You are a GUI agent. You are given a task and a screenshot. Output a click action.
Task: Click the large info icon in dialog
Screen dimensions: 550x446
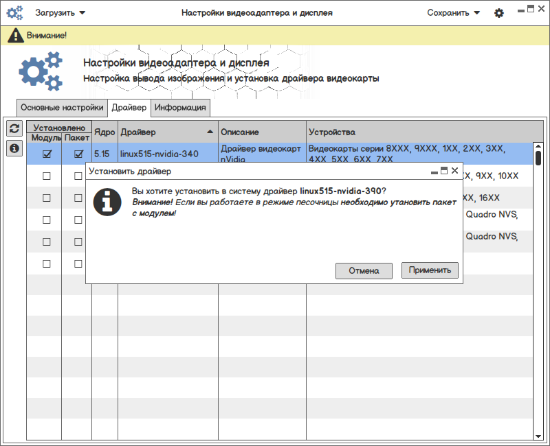107,201
